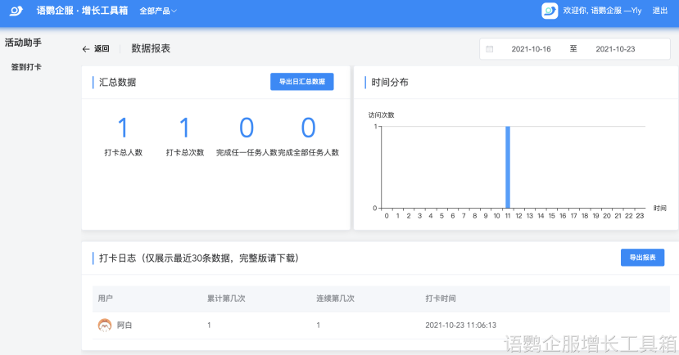Image resolution: width=679 pixels, height=355 pixels.
Task: Click the 打卡总人数 count value
Action: [123, 128]
